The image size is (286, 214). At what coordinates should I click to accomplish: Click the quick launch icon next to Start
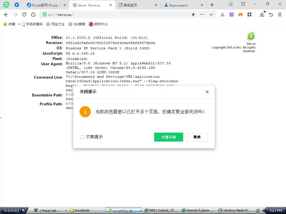[x=23, y=211]
